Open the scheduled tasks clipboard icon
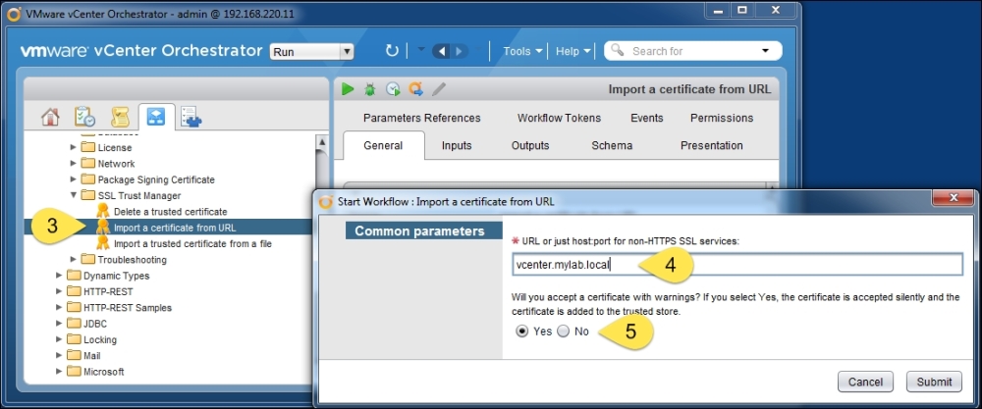 (84, 118)
